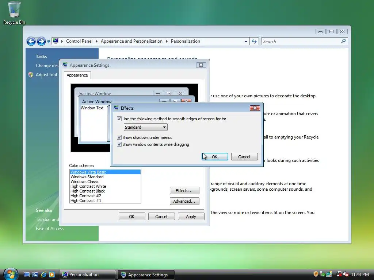Open Ease of Access link in See also
This screenshot has height=280, width=374.
50,229
